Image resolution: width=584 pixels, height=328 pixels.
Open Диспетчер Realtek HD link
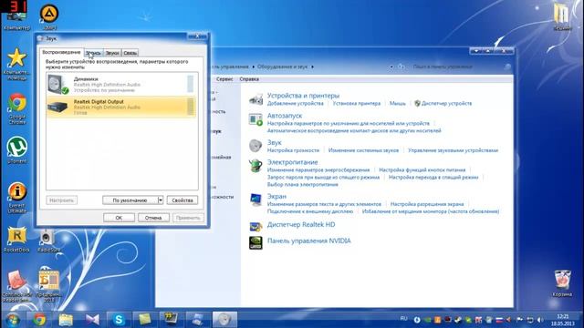[301, 225]
